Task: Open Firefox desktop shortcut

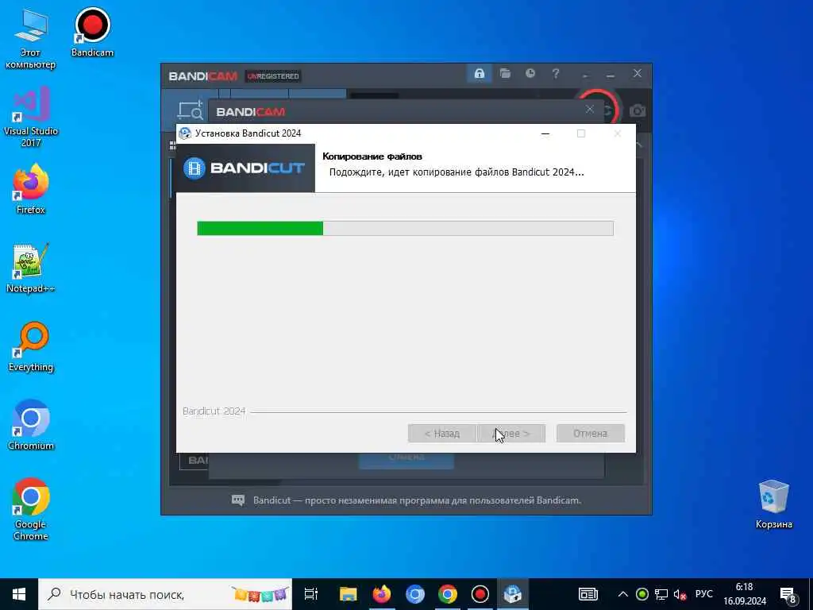Action: [x=31, y=189]
